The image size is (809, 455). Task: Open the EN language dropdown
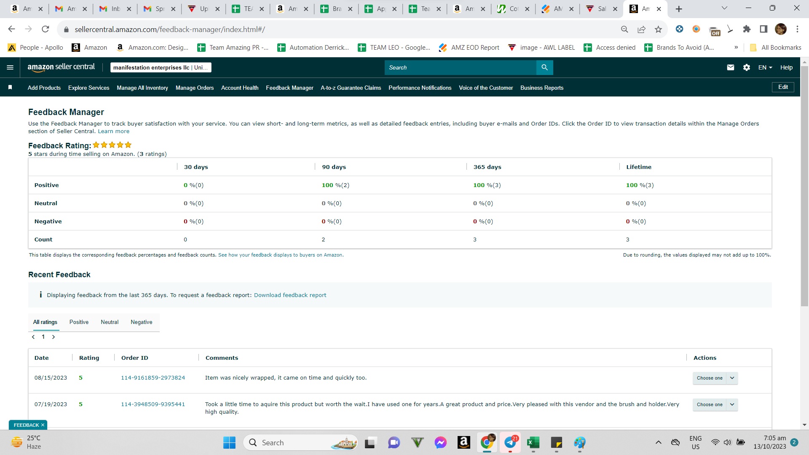point(765,67)
